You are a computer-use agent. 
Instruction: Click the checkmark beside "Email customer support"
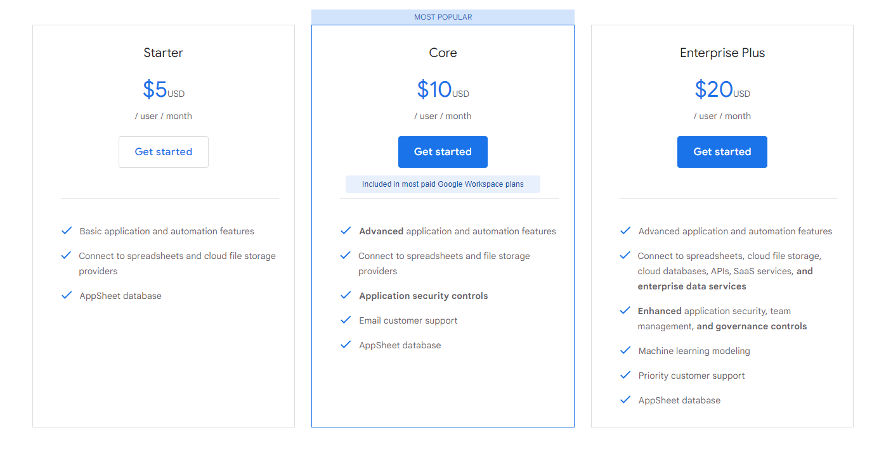(x=346, y=320)
